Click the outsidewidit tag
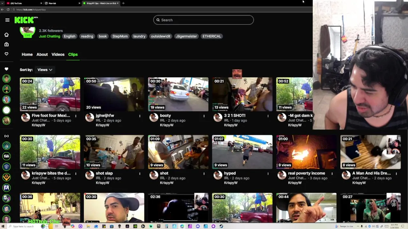The height and width of the screenshot is (229, 408). click(x=161, y=36)
